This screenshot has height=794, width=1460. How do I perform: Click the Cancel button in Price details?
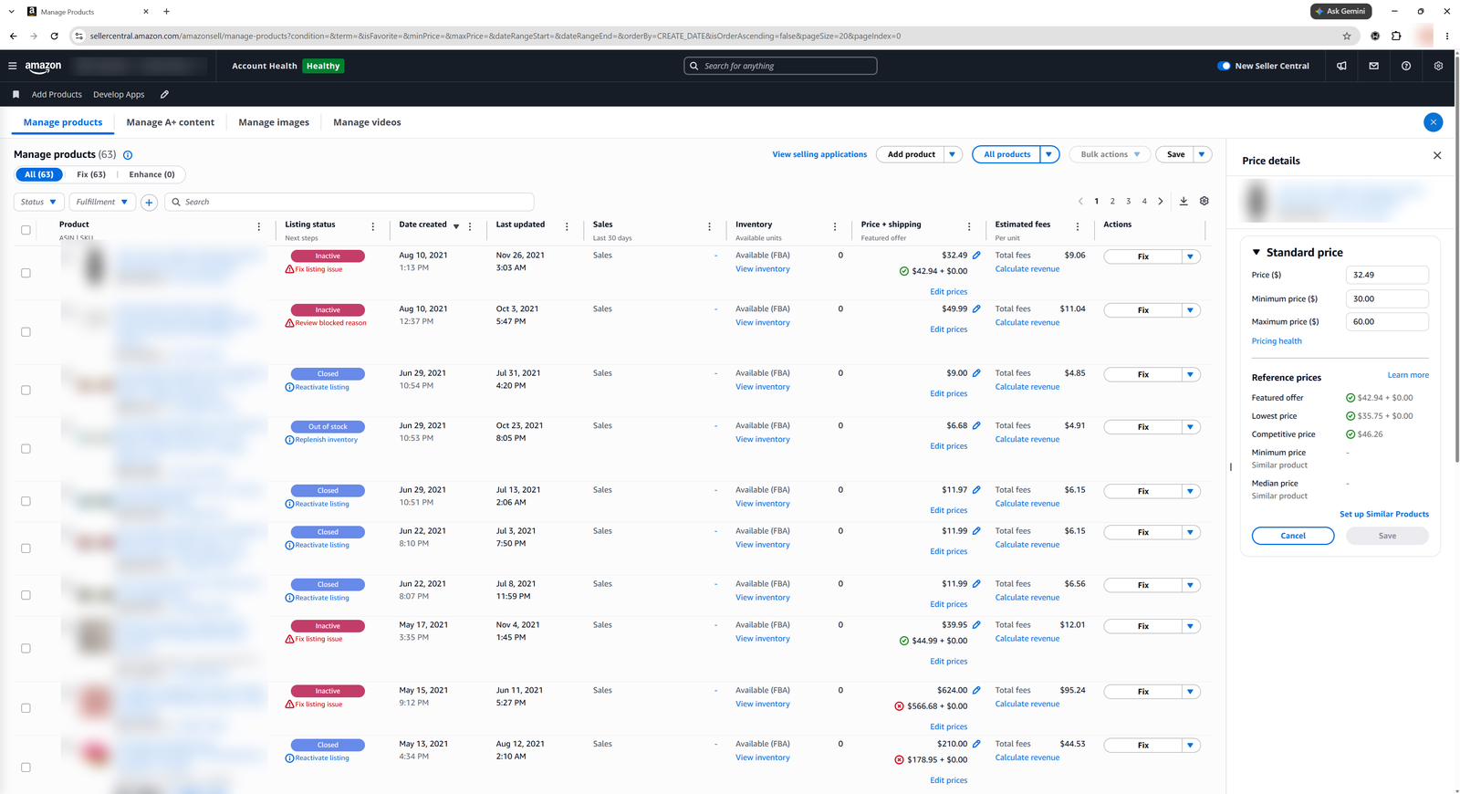[x=1293, y=536]
